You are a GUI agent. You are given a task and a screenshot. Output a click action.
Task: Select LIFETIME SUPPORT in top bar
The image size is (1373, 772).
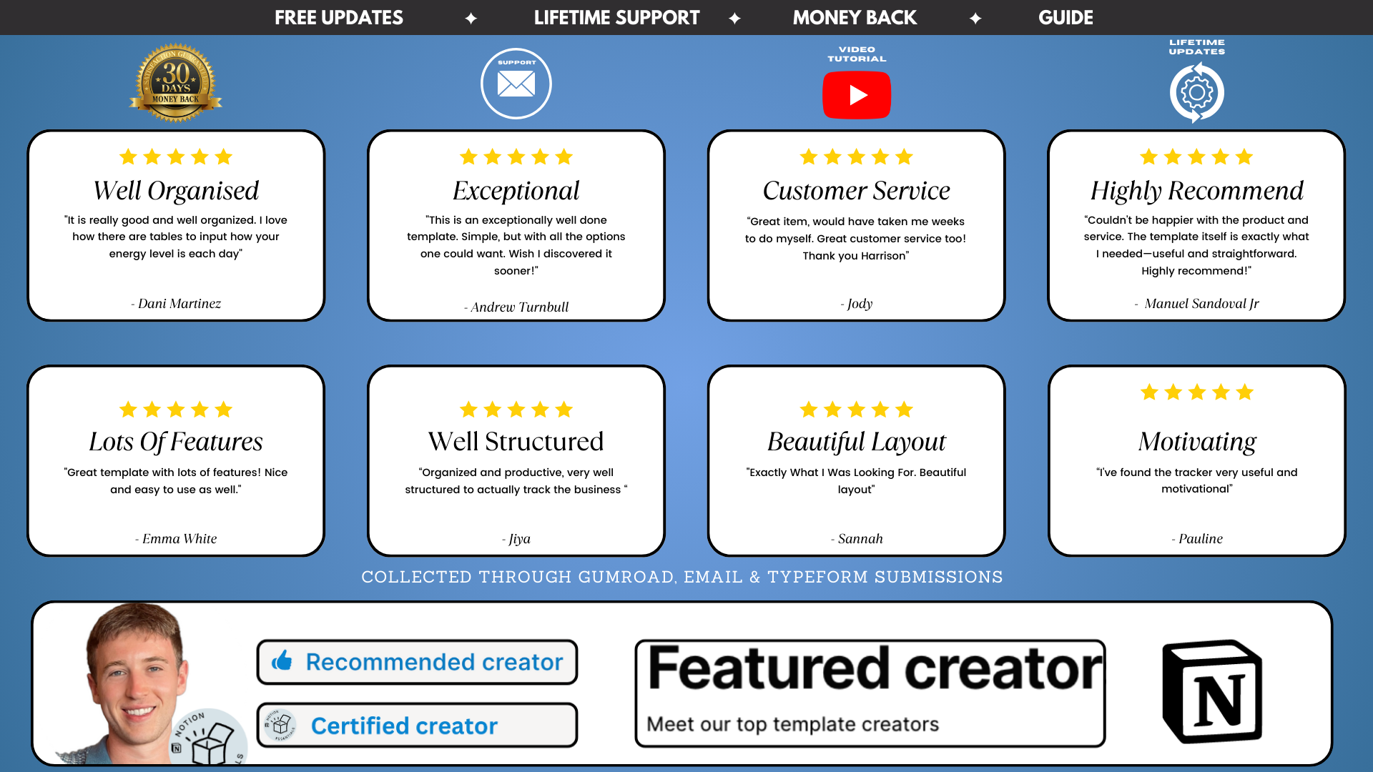[616, 17]
